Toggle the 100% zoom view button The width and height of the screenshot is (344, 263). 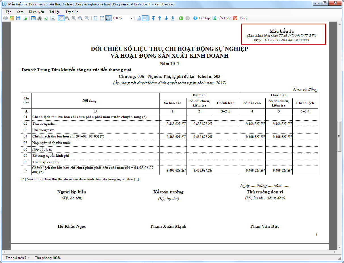pos(108,18)
